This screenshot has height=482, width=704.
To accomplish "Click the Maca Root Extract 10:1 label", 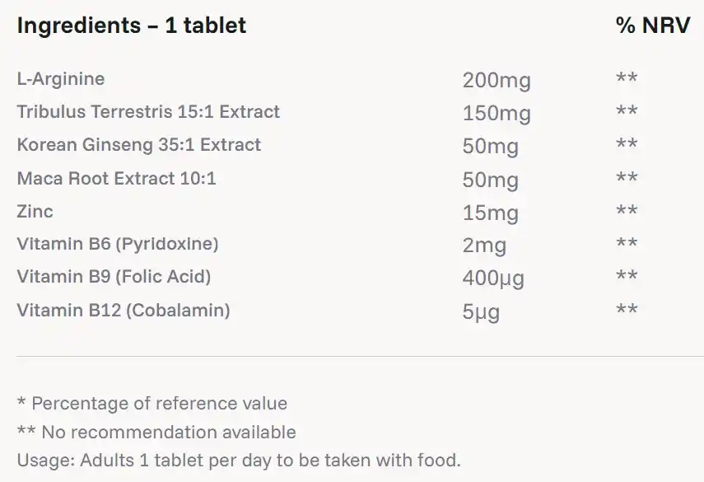I will click(116, 178).
